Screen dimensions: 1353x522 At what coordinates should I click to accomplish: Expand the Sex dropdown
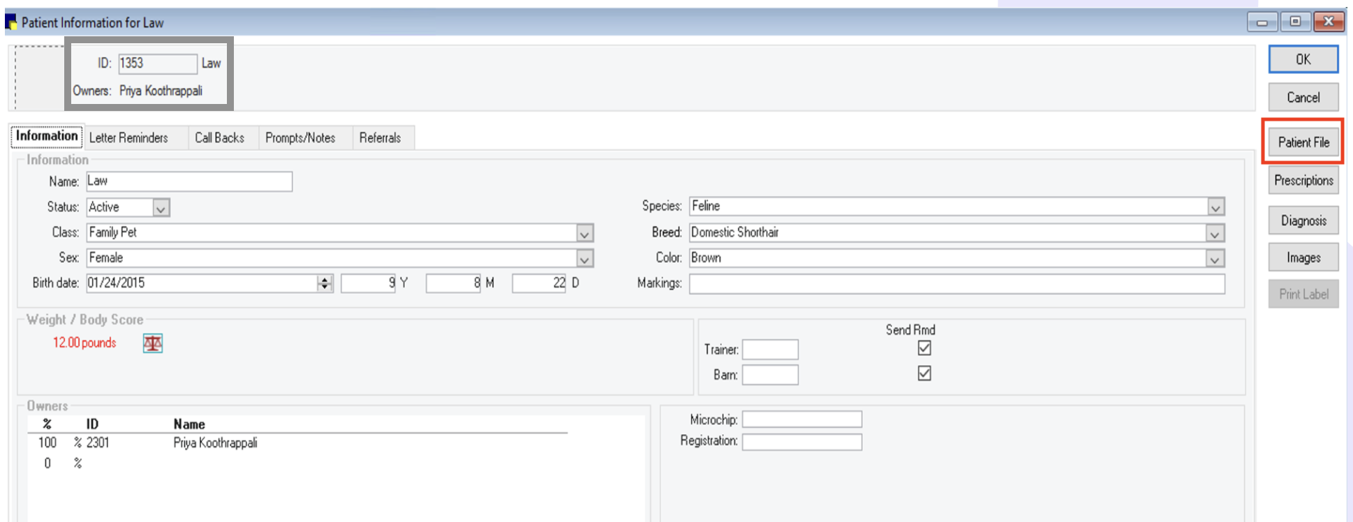(x=584, y=259)
